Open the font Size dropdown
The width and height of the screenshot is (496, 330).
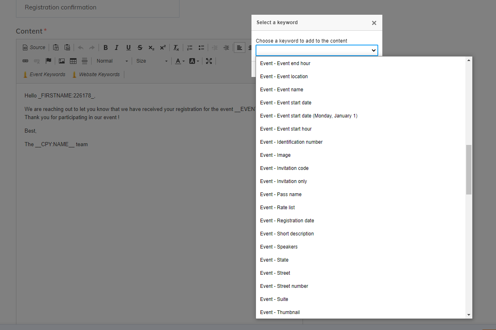(x=152, y=61)
